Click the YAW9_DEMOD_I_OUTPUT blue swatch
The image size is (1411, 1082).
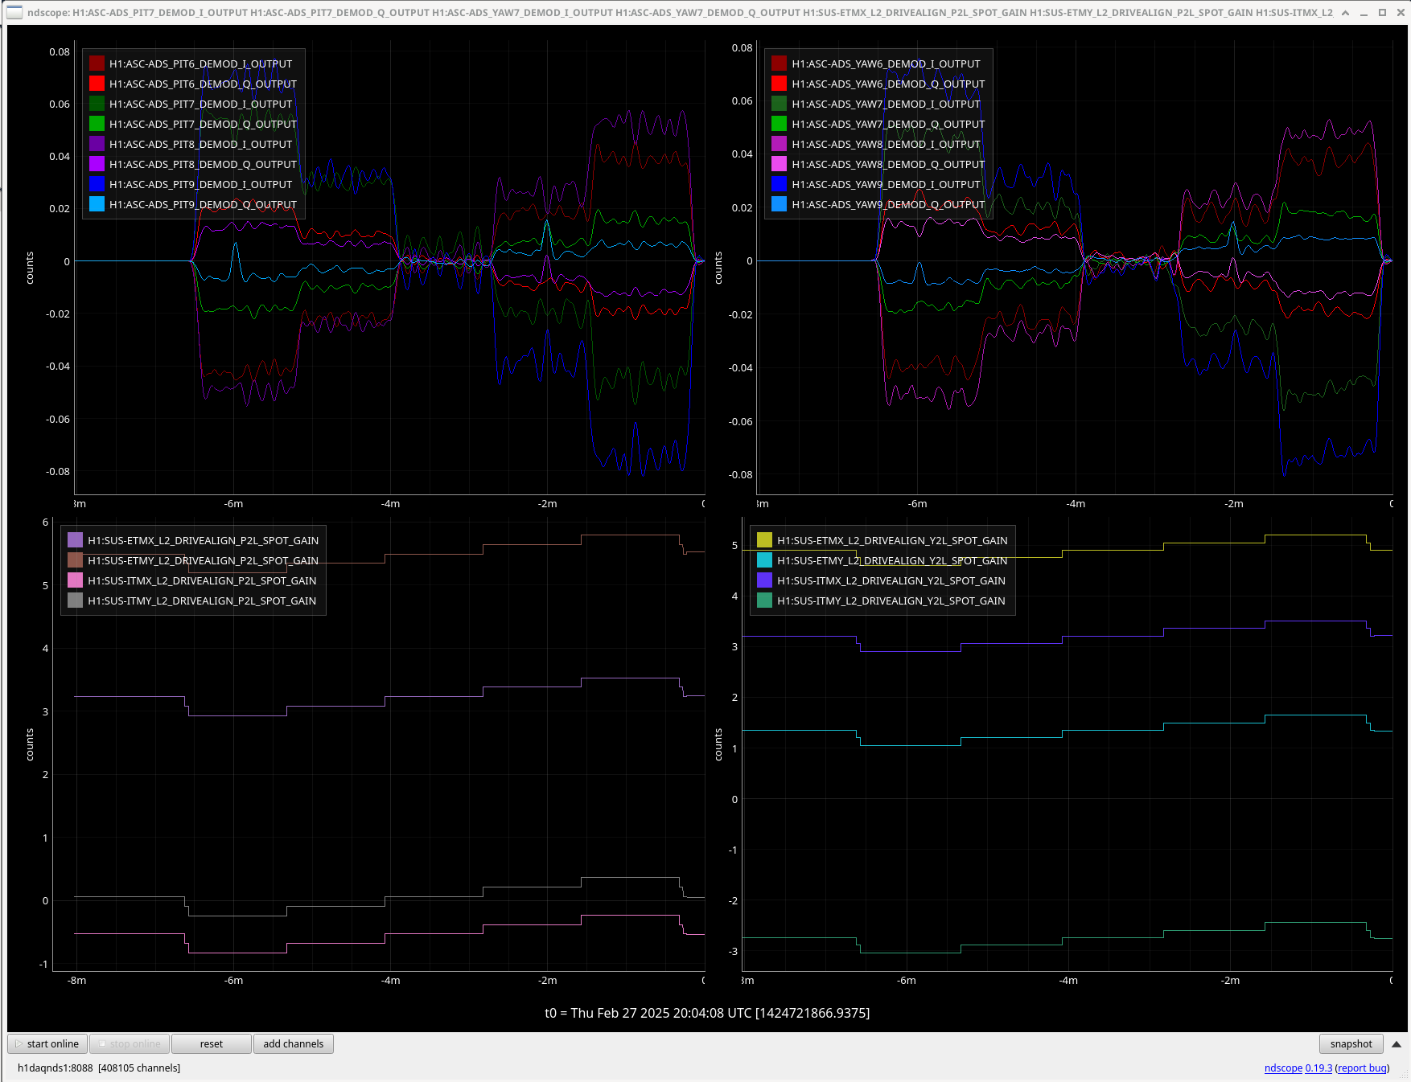[779, 184]
